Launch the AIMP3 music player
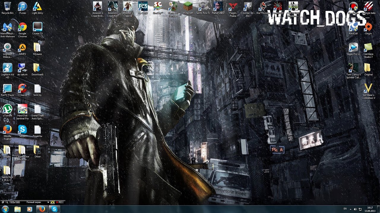The width and height of the screenshot is (380, 213). click(22, 49)
